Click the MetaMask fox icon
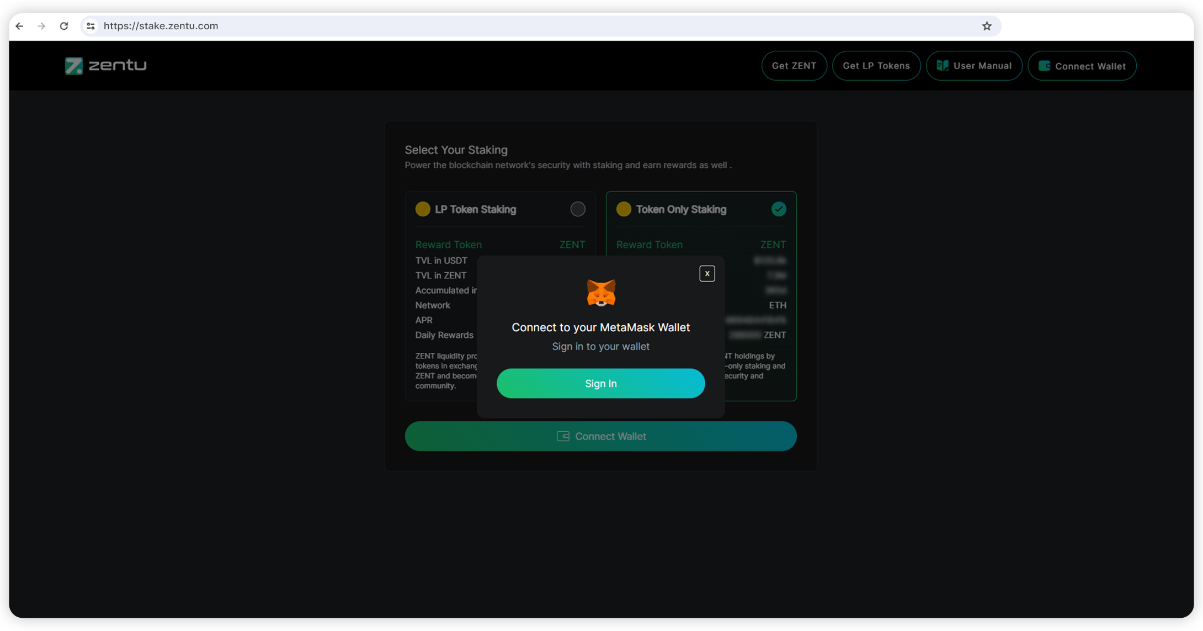This screenshot has width=1203, height=631. tap(600, 293)
